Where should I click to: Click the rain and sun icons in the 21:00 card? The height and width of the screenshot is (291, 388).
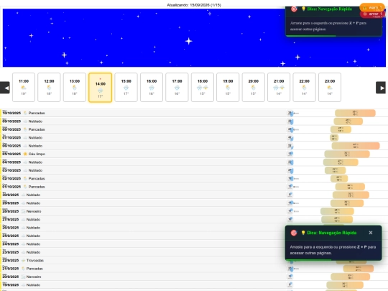click(279, 88)
